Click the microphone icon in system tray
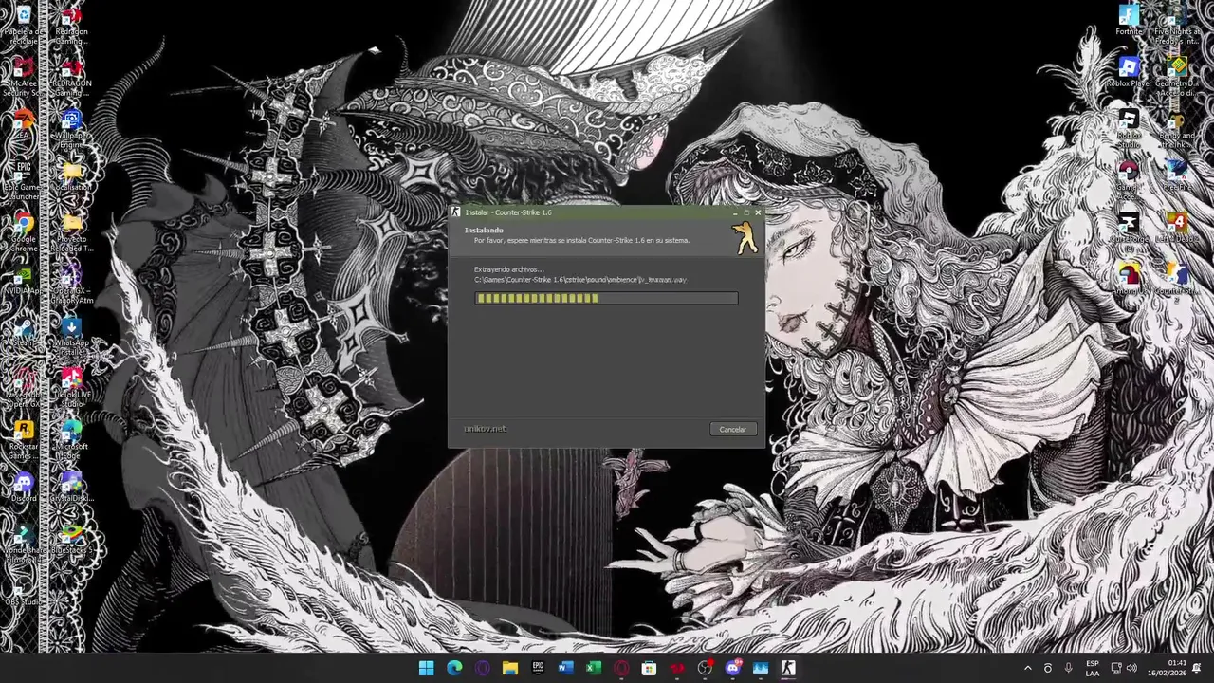1214x683 pixels. (x=1068, y=668)
